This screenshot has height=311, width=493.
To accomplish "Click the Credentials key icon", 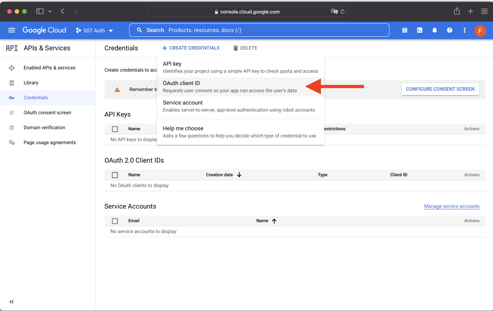I will [12, 98].
